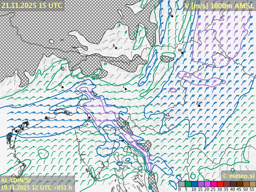Click the city marker labeled L

[126, 89]
